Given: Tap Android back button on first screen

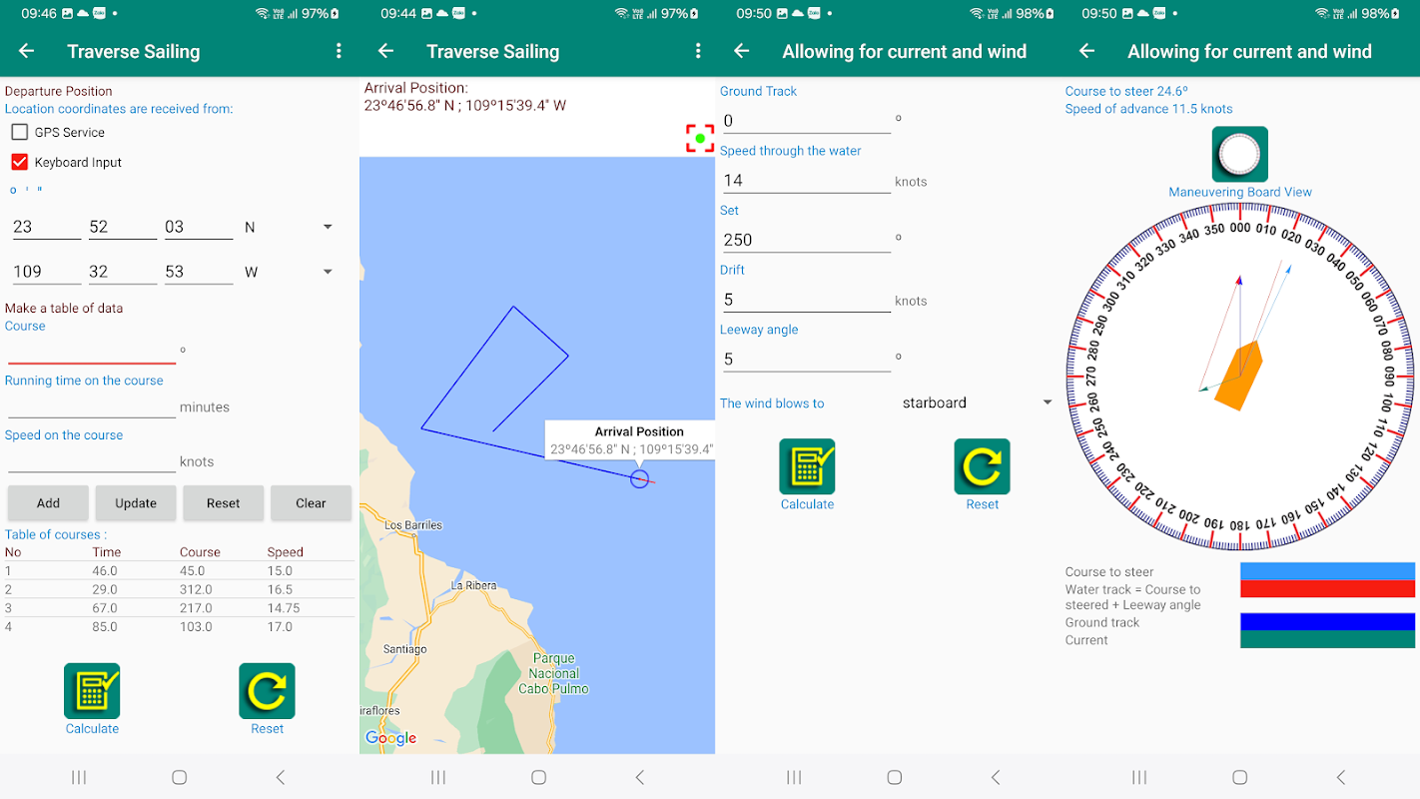Looking at the screenshot, I should click(280, 777).
